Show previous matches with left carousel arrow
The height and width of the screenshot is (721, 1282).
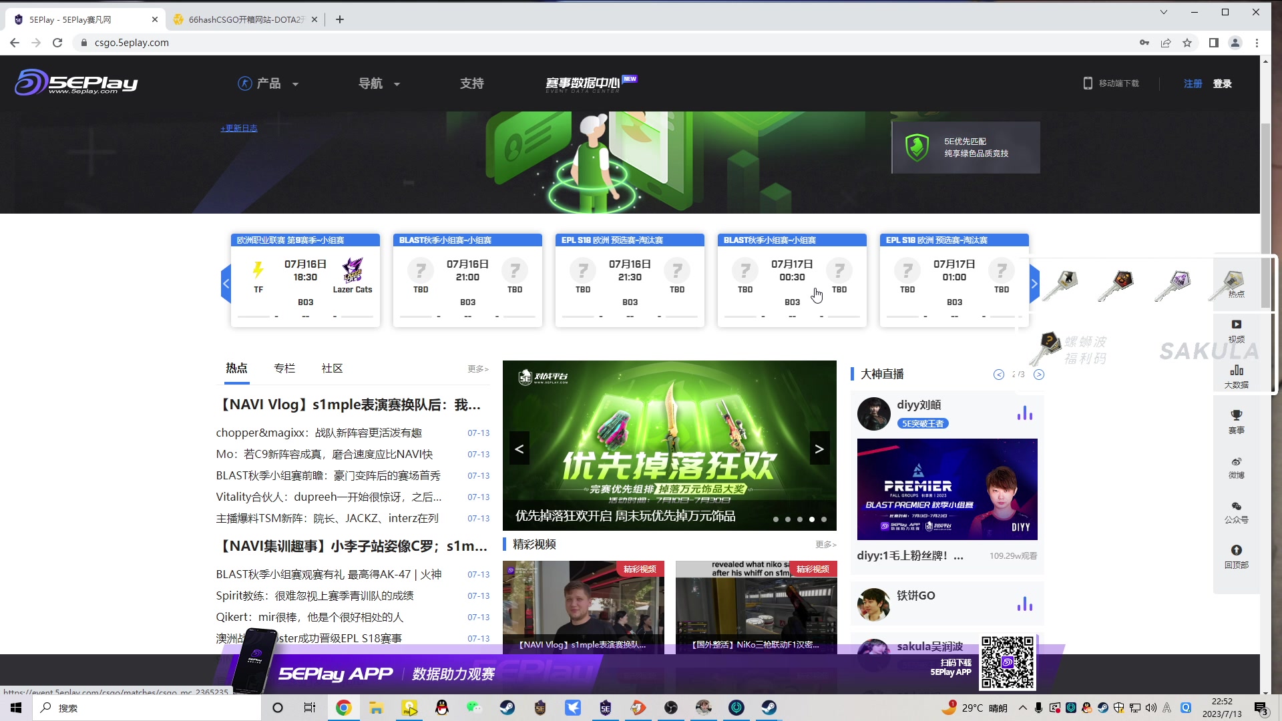tap(226, 284)
